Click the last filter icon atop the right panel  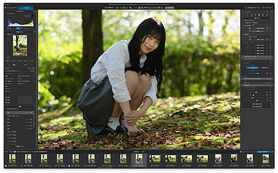267,15
